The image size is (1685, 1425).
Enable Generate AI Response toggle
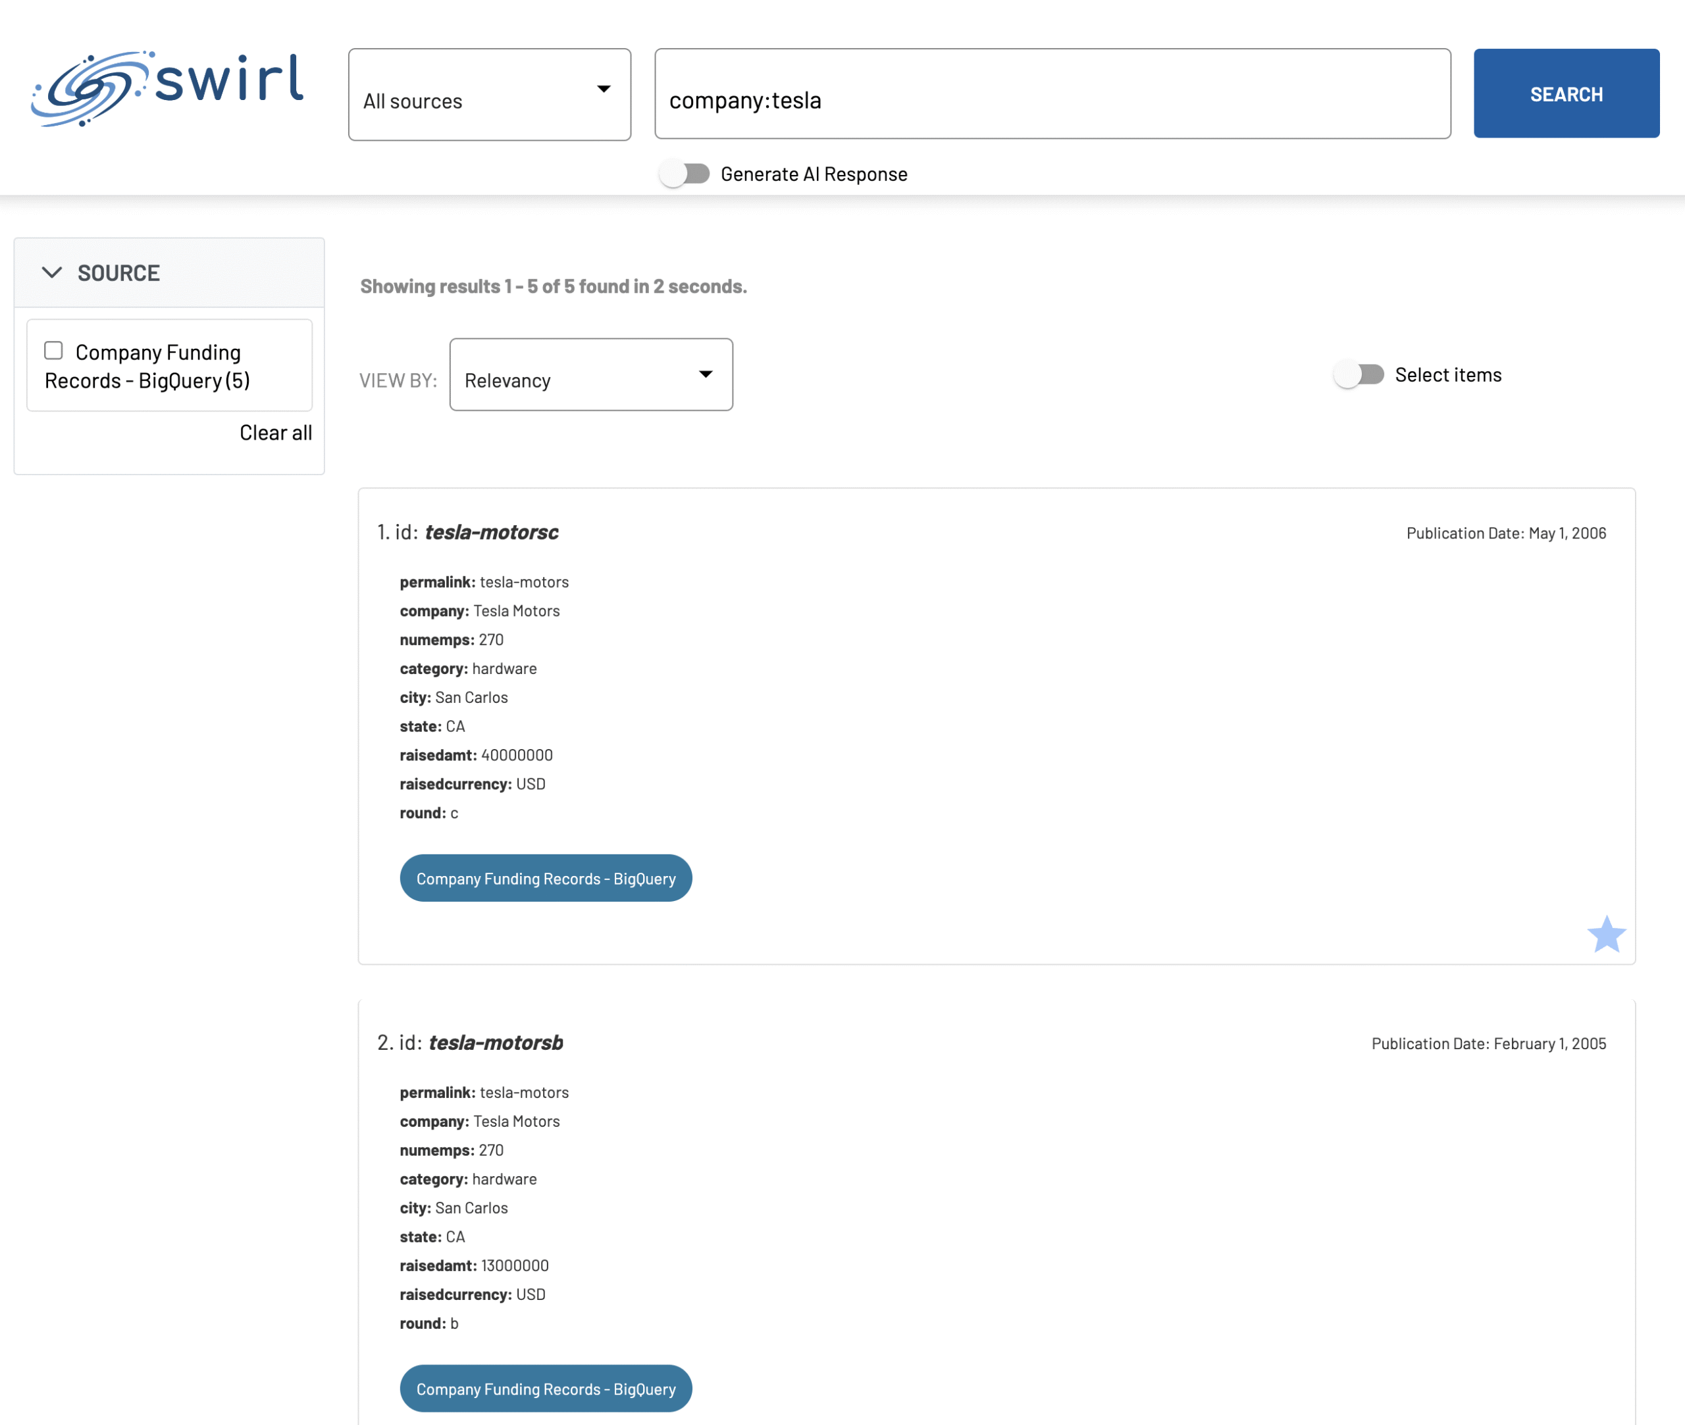click(684, 174)
